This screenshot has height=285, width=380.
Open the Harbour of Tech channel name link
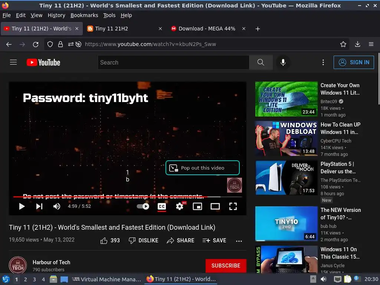point(51,262)
